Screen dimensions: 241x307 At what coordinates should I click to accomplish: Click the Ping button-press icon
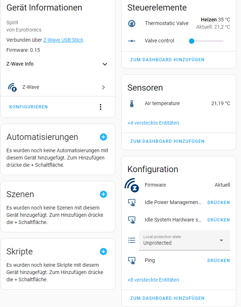coord(132,261)
